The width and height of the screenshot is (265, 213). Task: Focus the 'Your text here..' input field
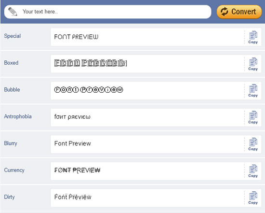107,12
